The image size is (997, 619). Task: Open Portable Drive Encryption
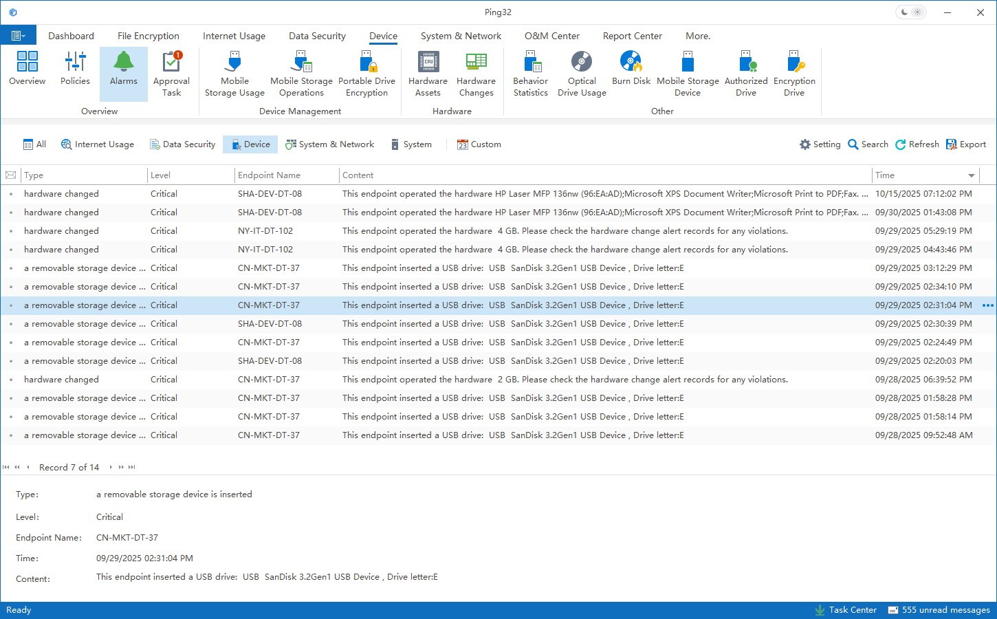point(366,74)
